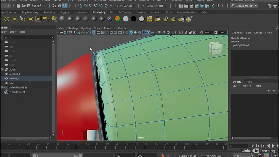This screenshot has height=157, width=279.
Task: Select the spot light shelf icon
Action: click(x=22, y=19)
